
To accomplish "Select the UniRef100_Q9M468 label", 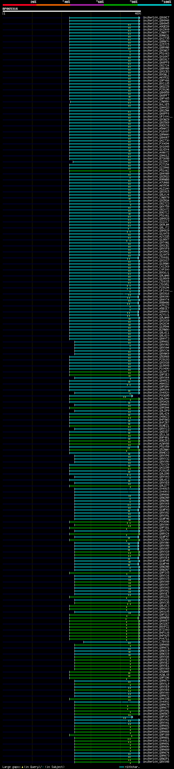I will click(156, 732).
